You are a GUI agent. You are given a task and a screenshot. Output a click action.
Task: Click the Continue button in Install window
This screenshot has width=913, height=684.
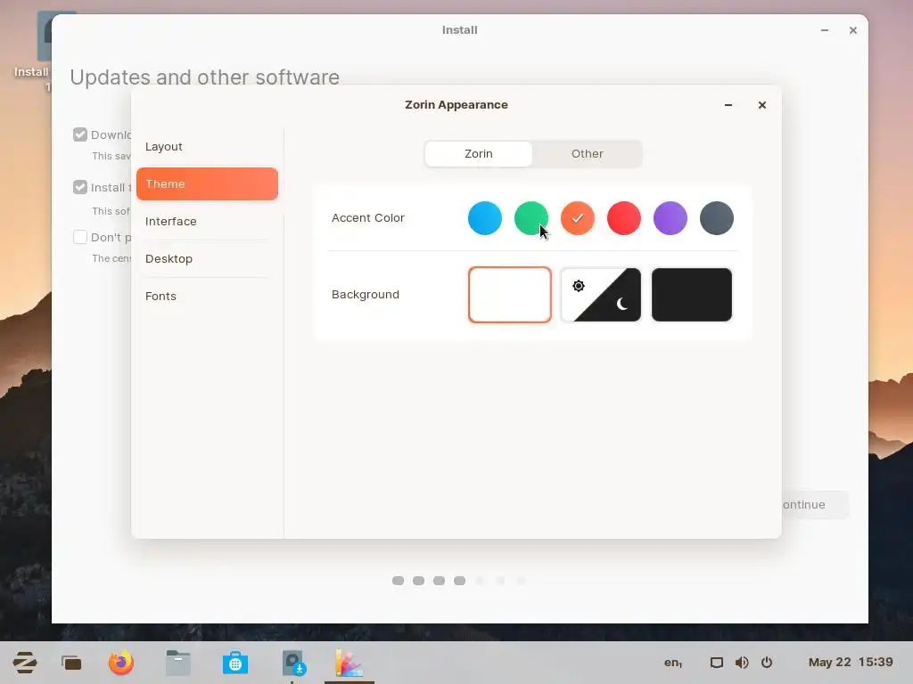pyautogui.click(x=815, y=505)
